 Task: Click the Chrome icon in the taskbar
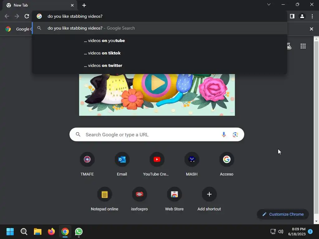pos(65,232)
